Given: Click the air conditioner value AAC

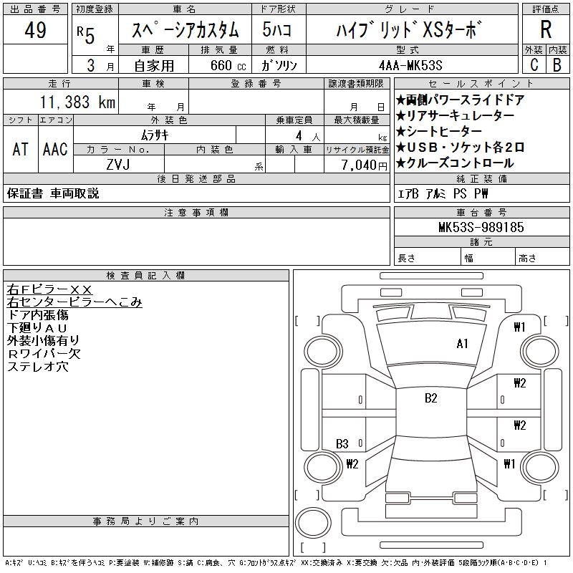Looking at the screenshot, I should click(x=55, y=150).
